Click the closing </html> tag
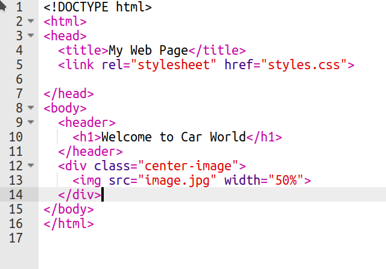Viewport: 386px width, 269px height. click(69, 224)
